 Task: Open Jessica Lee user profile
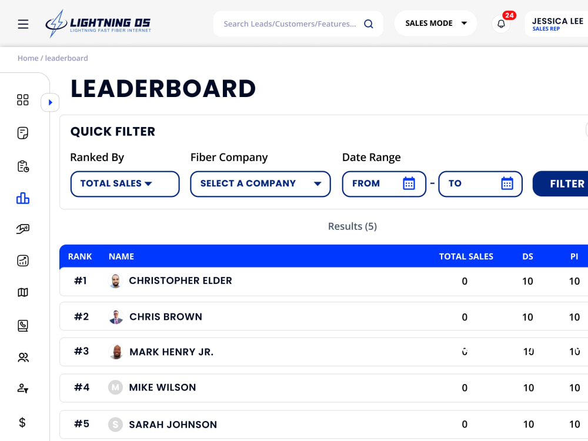(x=557, y=24)
